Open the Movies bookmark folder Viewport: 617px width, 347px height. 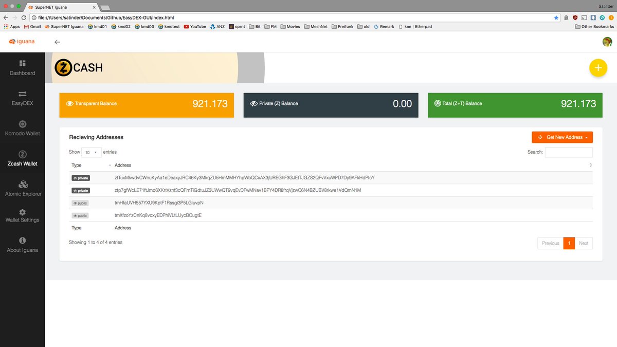(290, 26)
